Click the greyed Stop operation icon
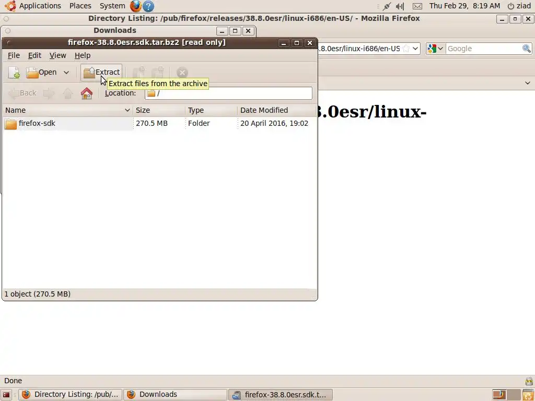Viewport: 535px width, 401px height. [182, 73]
